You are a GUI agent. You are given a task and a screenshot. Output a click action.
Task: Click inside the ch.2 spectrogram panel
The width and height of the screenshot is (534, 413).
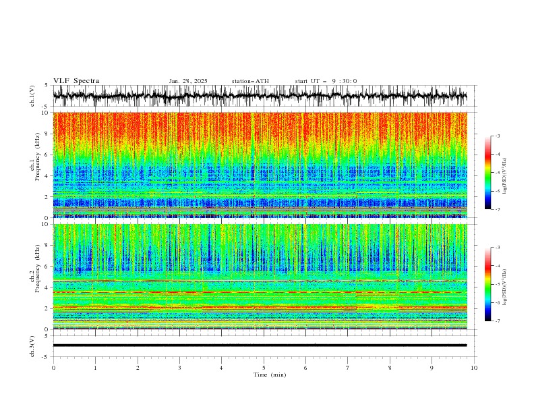(260, 277)
